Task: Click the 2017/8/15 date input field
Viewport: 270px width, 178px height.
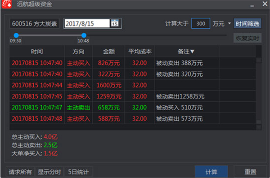Action: 87,23
